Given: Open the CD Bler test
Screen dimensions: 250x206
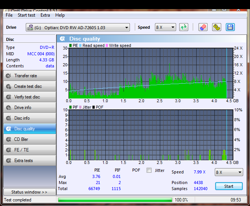Looking at the screenshot, I should click(x=30, y=139).
